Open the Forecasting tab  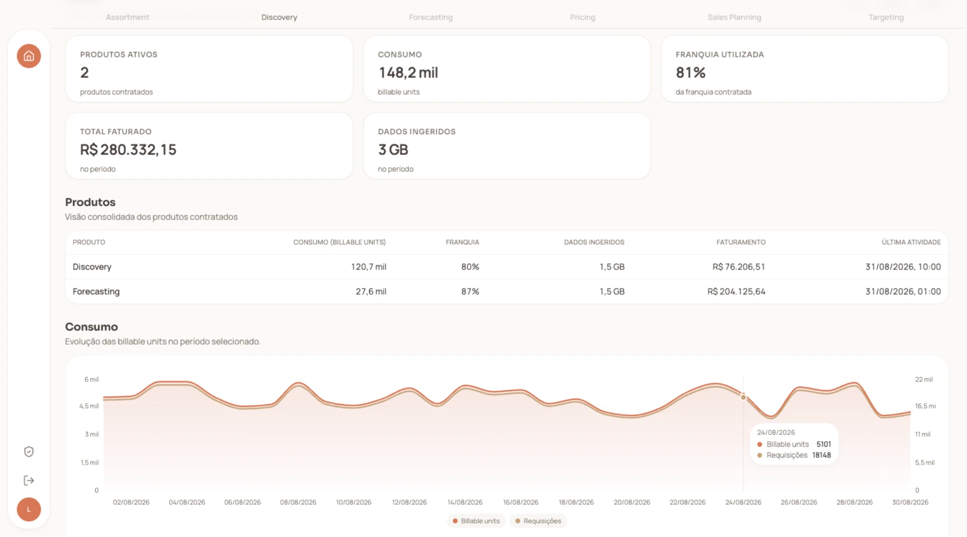point(431,17)
